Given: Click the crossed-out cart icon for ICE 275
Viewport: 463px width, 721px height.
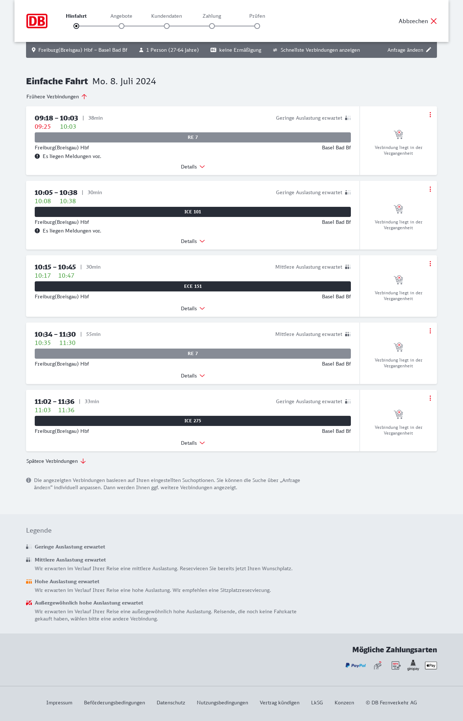Looking at the screenshot, I should pyautogui.click(x=398, y=414).
